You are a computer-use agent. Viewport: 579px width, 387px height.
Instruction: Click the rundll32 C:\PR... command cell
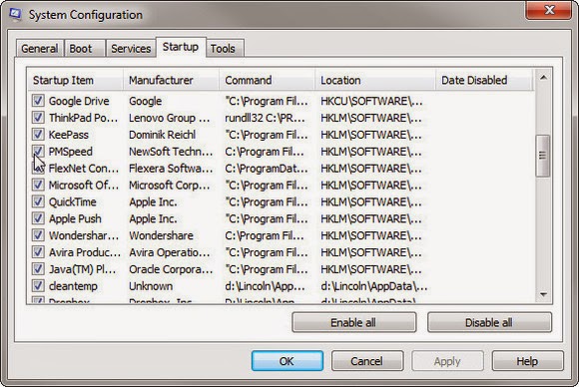point(266,118)
